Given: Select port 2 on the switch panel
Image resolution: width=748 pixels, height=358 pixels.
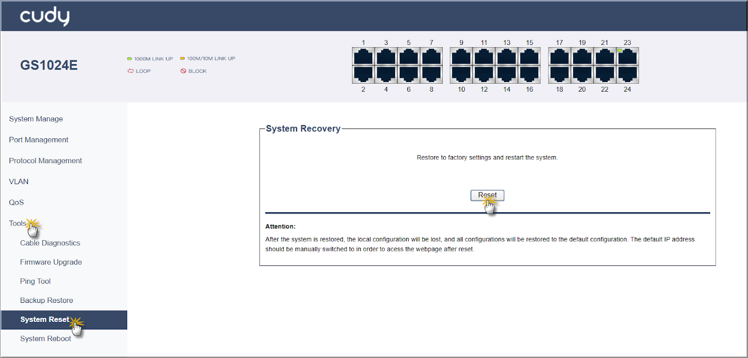Looking at the screenshot, I should pos(363,74).
